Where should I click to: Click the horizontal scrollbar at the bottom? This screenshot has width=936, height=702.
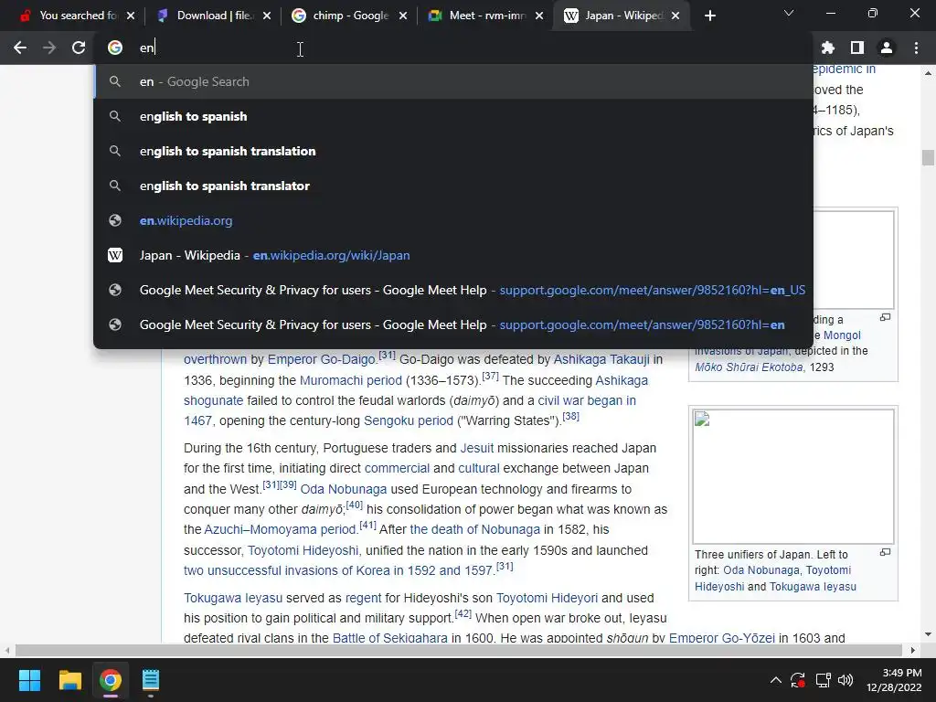pyautogui.click(x=459, y=650)
